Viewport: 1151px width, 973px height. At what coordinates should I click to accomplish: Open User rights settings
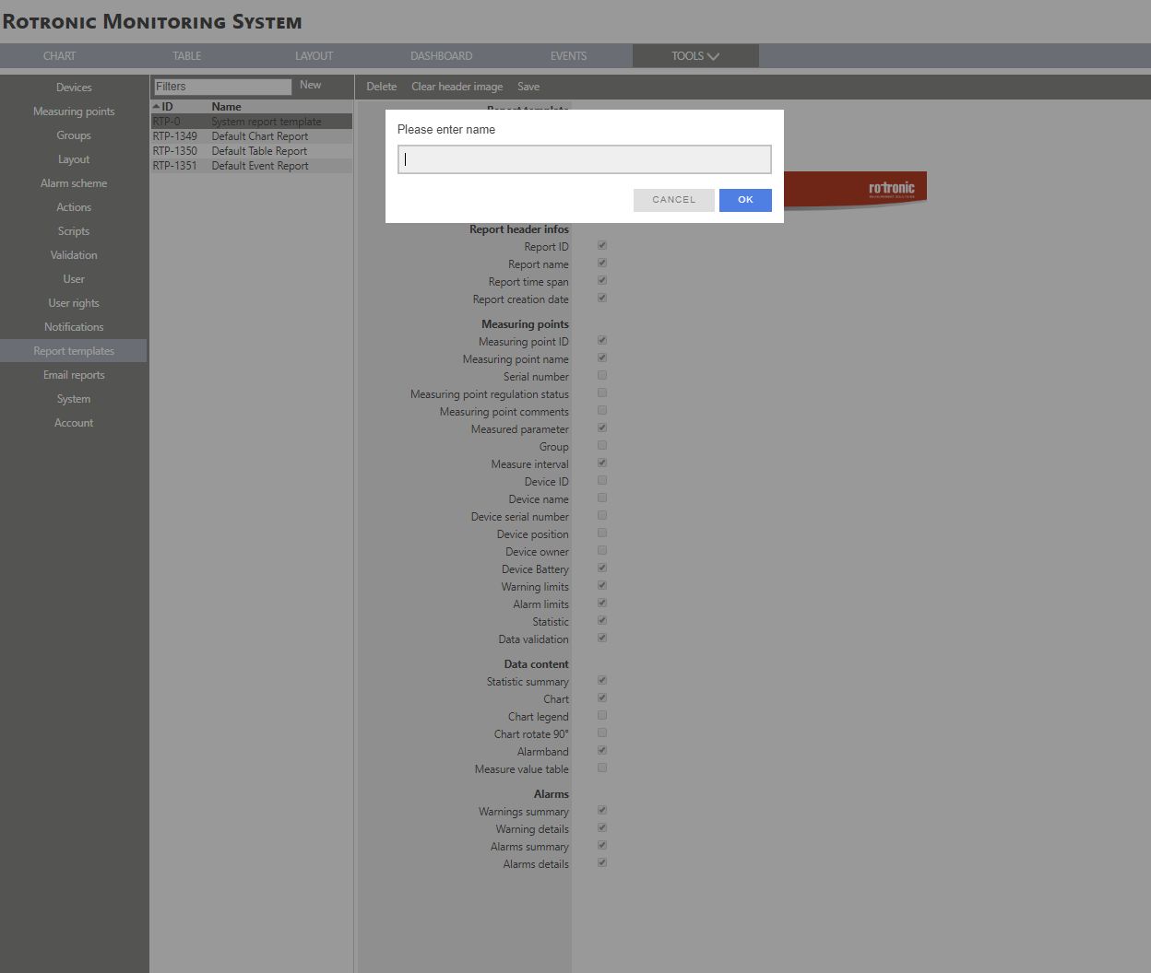pos(74,303)
